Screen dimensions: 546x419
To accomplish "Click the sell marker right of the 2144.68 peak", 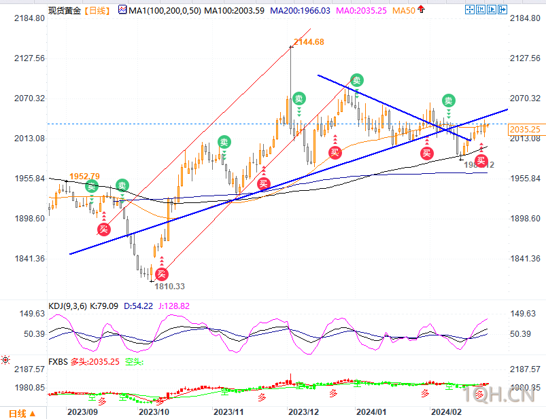I will [x=299, y=98].
